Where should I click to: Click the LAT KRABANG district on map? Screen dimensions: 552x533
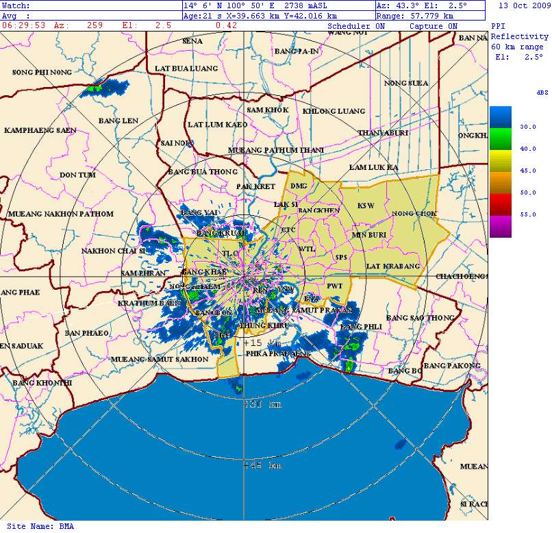coord(392,266)
